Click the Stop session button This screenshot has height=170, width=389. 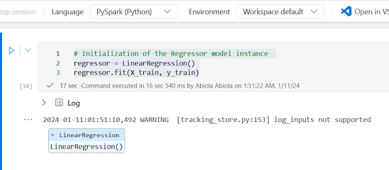click(x=17, y=11)
